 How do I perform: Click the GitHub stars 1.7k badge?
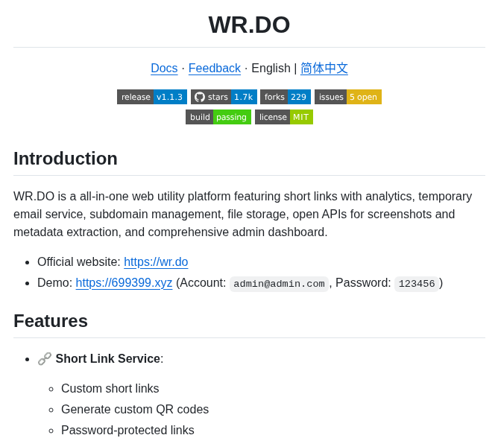point(224,97)
